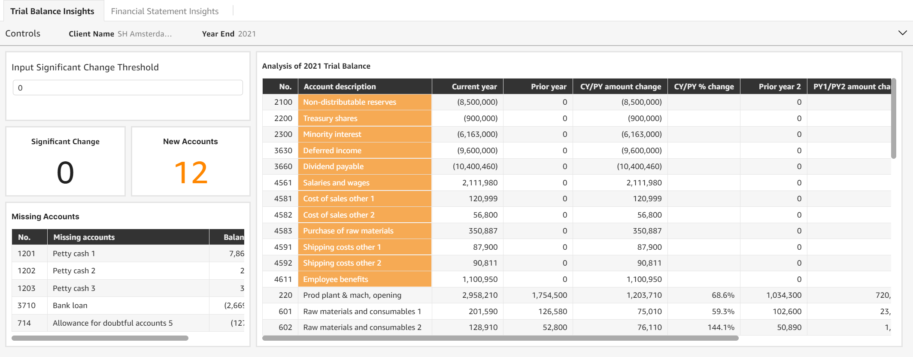This screenshot has width=913, height=357.
Task: Click the Missing accounts column header
Action: coord(84,237)
